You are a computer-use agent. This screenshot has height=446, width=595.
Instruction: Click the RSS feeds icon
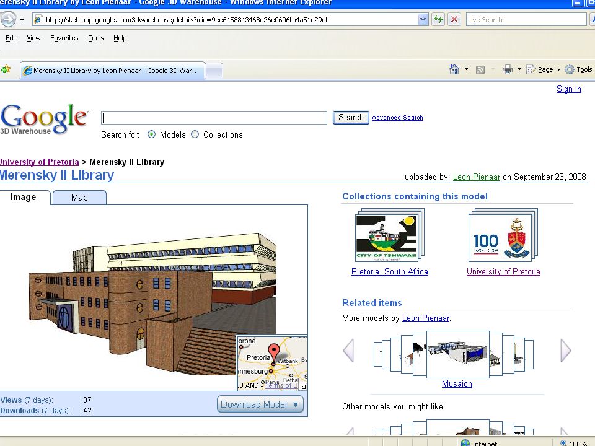[480, 70]
